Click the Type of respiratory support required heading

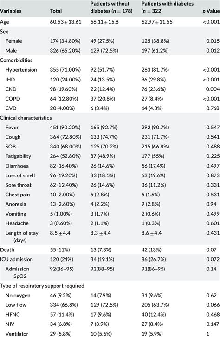coord(42,286)
